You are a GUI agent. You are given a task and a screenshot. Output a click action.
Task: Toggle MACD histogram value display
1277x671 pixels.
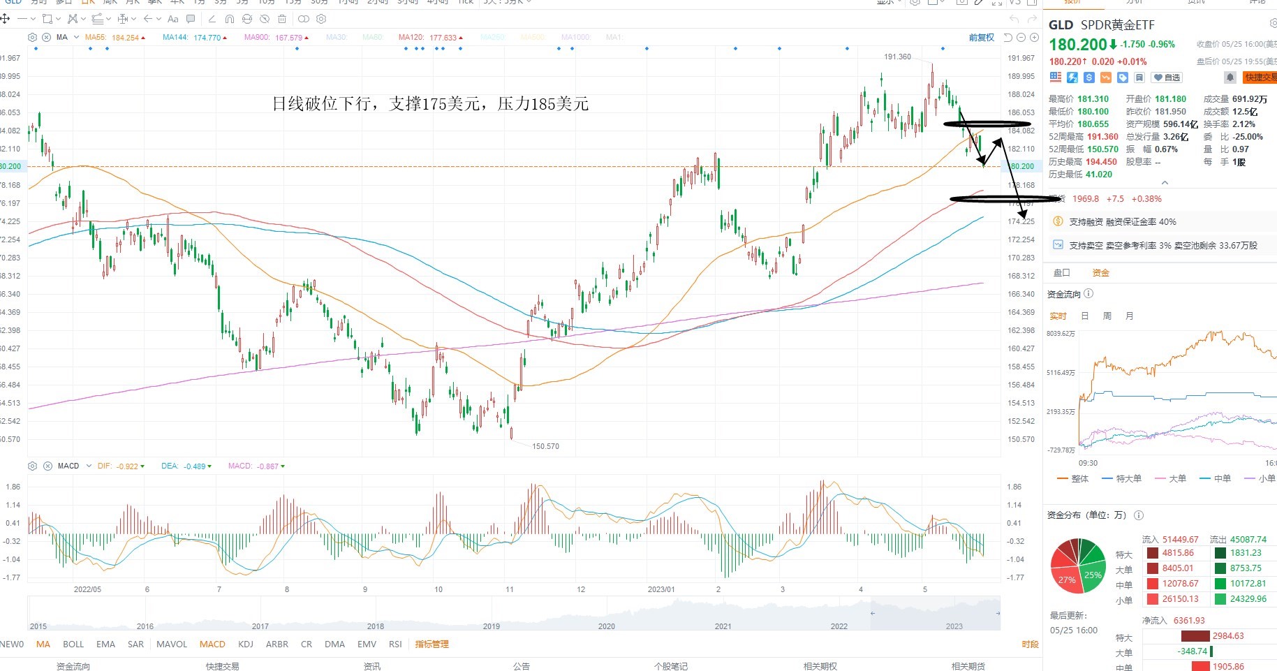(256, 466)
